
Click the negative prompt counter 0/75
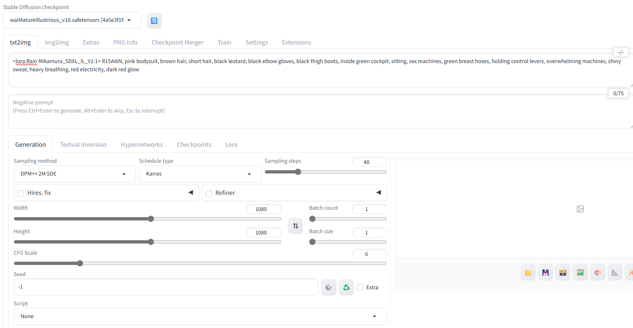click(x=618, y=94)
